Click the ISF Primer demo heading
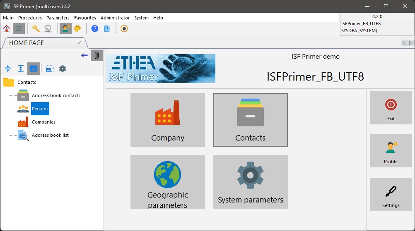The width and height of the screenshot is (415, 231). coord(316,57)
